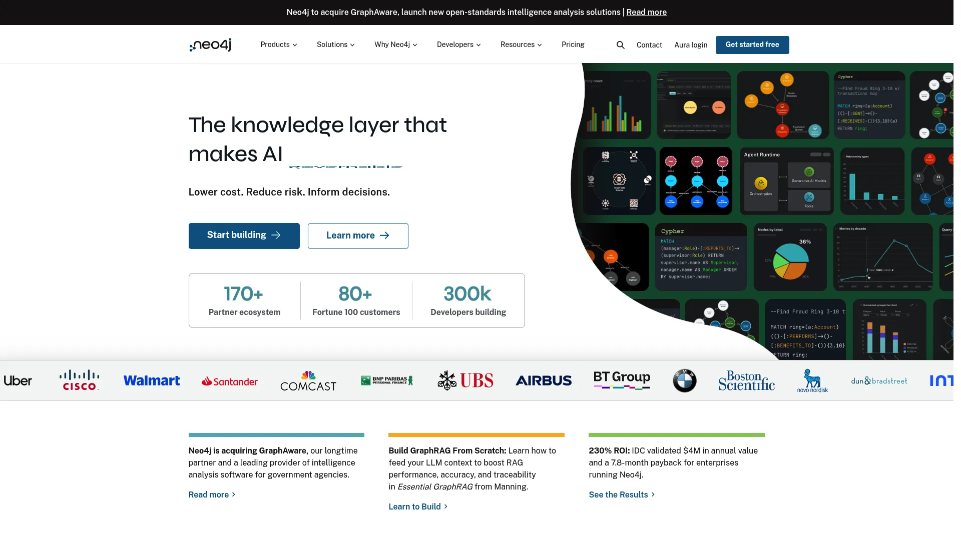Click the Uber logo

[18, 381]
